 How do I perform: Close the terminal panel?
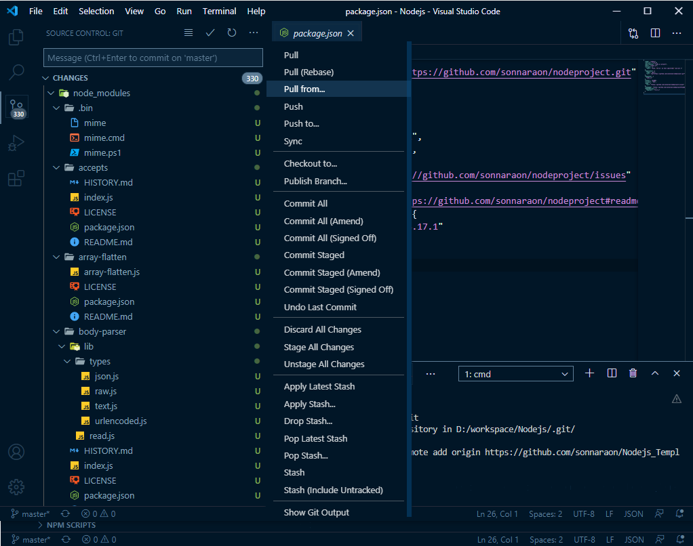coord(677,373)
